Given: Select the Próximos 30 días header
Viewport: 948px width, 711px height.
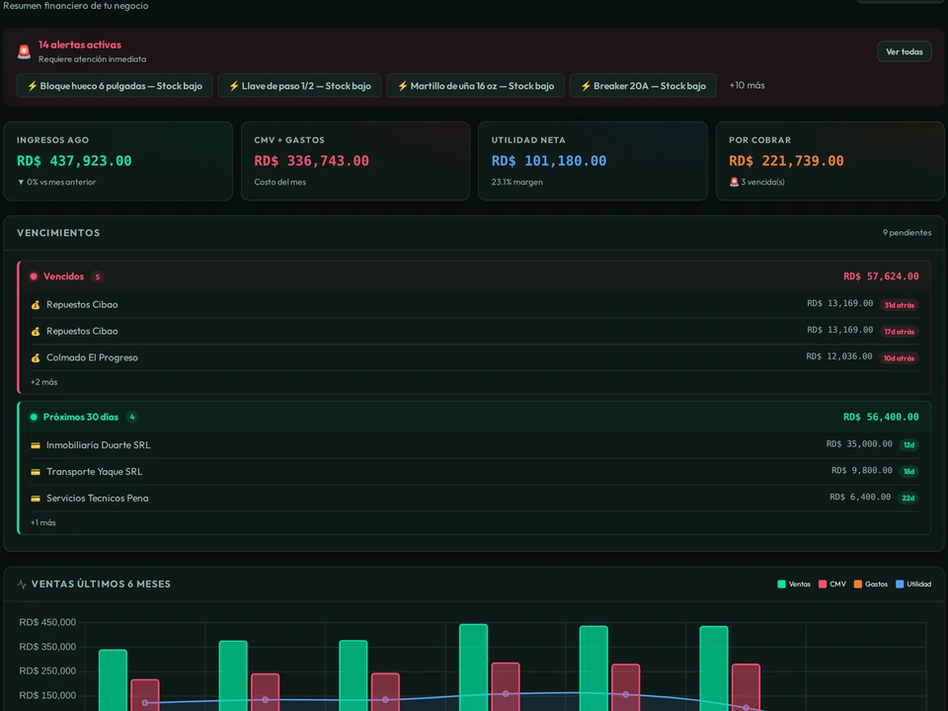Looking at the screenshot, I should [x=475, y=417].
